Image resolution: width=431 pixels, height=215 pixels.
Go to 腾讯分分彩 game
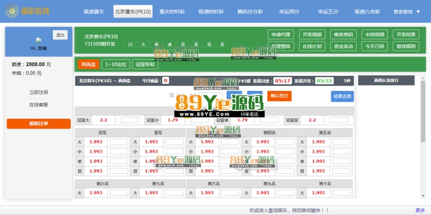250,11
